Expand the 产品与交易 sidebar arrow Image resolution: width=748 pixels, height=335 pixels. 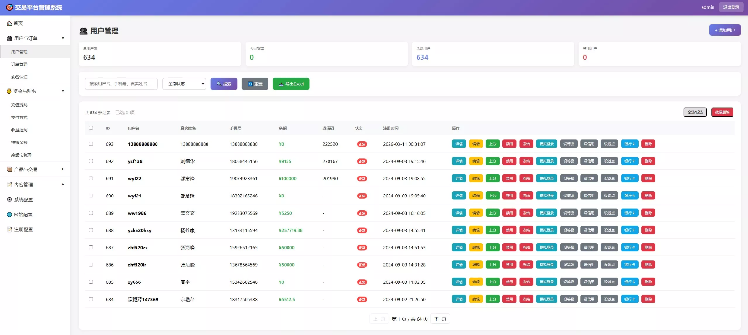pos(63,169)
